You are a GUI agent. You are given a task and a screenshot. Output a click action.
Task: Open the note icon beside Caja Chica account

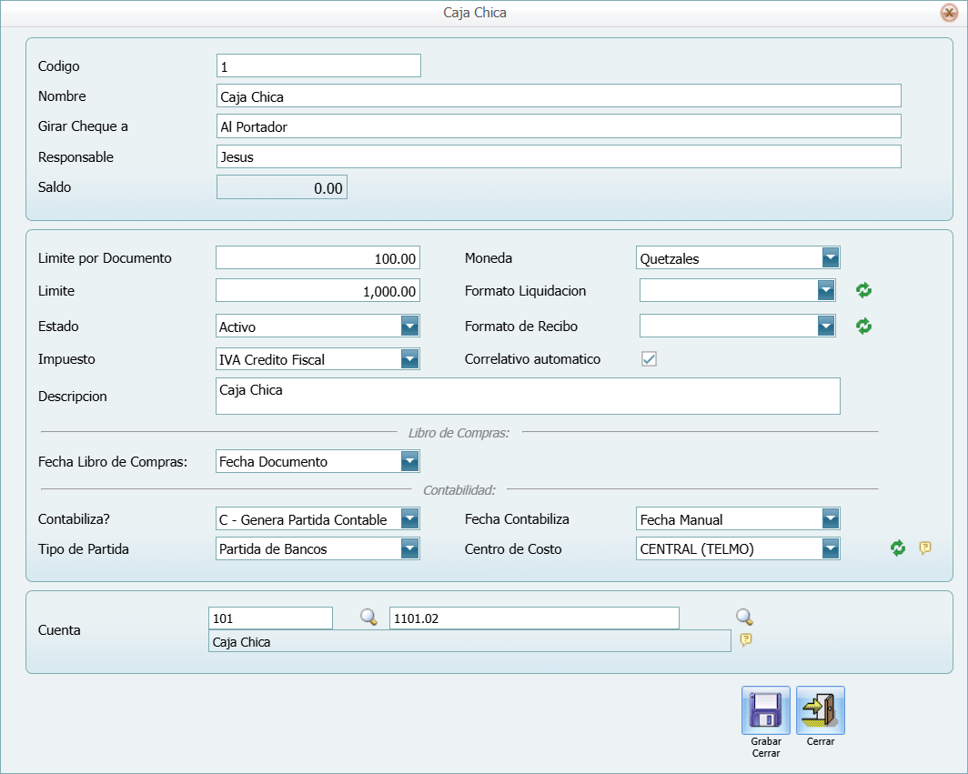[745, 639]
